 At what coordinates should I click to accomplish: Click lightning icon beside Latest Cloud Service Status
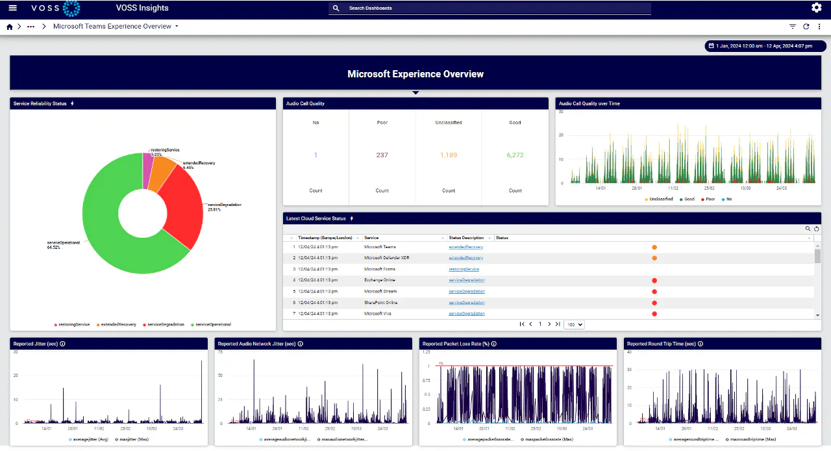tap(352, 218)
